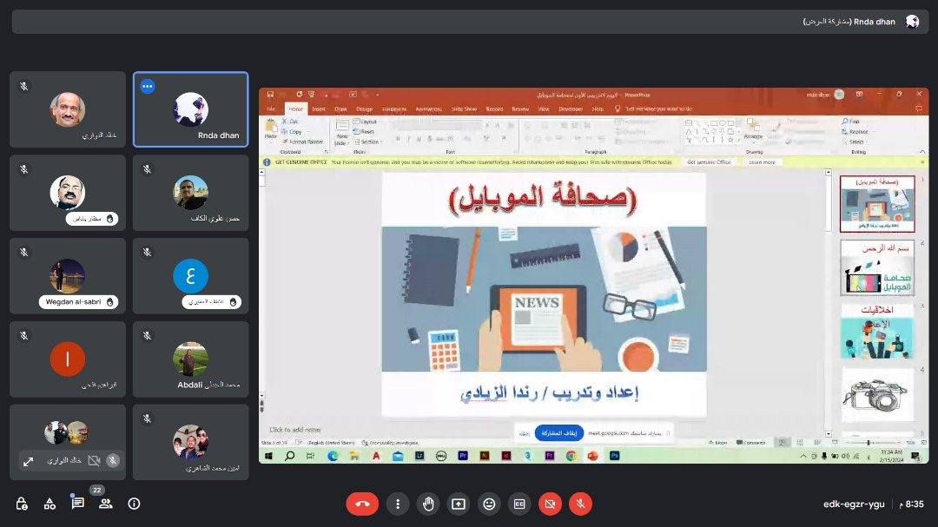Select the camera sketch slide thumbnail
938x527 pixels.
point(876,395)
